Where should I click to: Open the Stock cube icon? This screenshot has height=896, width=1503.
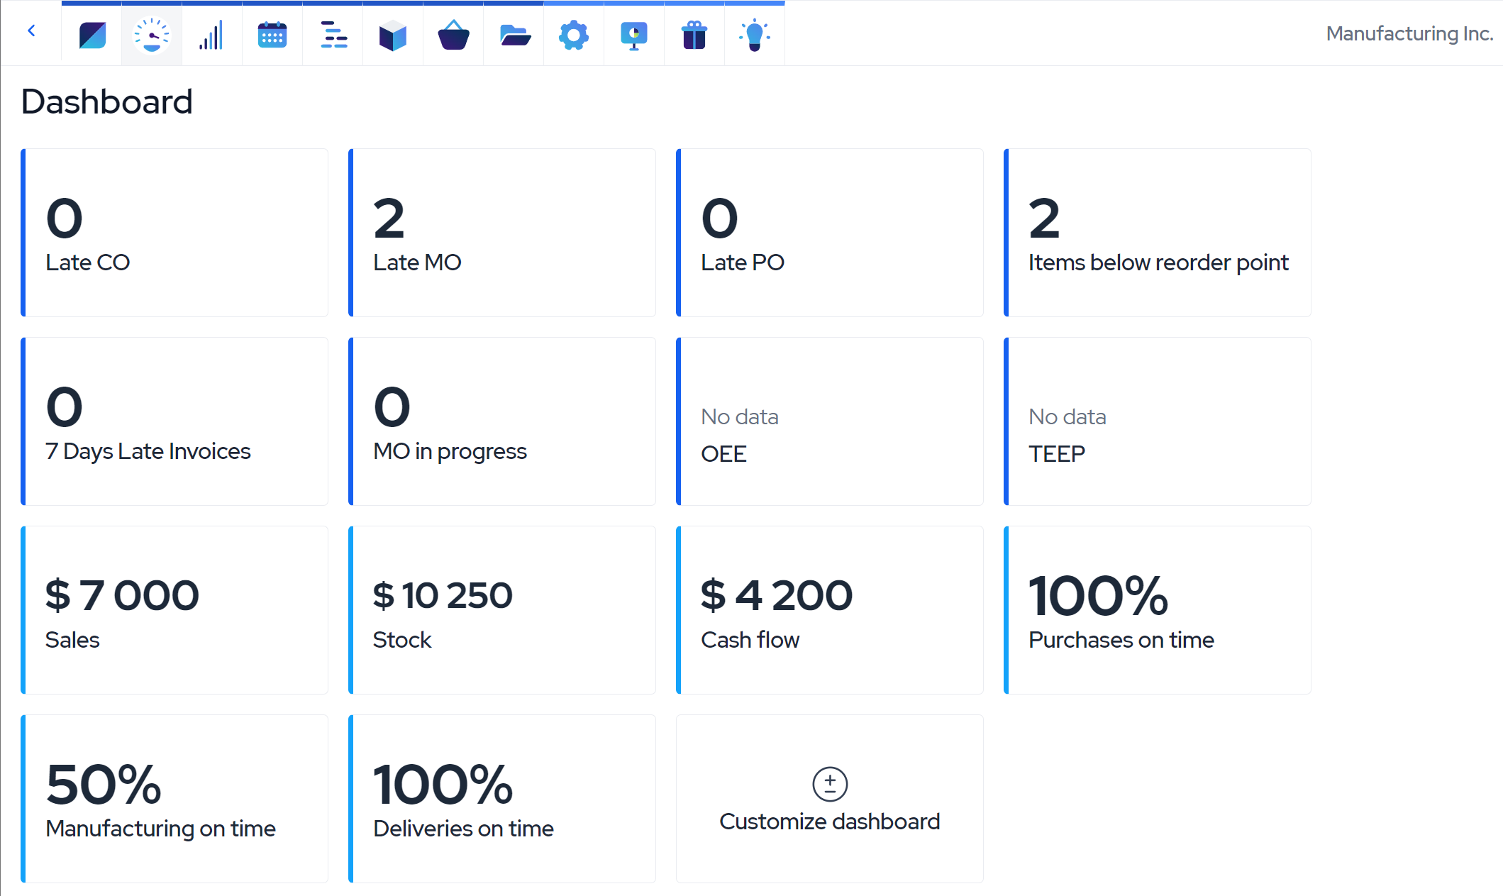coord(393,35)
